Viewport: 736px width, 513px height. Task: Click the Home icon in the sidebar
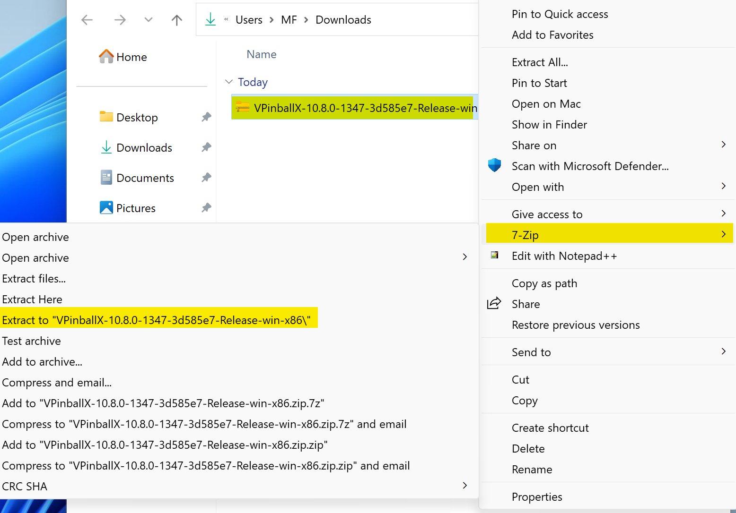click(106, 56)
